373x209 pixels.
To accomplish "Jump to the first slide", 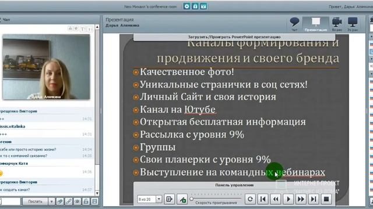I will (x=263, y=199).
